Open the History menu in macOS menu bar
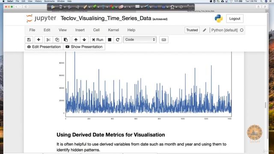Screen dimensions: 274x154 pyautogui.click(x=38, y=1)
